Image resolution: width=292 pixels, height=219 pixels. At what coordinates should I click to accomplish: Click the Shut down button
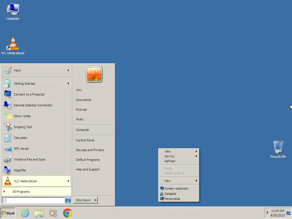click(x=84, y=200)
